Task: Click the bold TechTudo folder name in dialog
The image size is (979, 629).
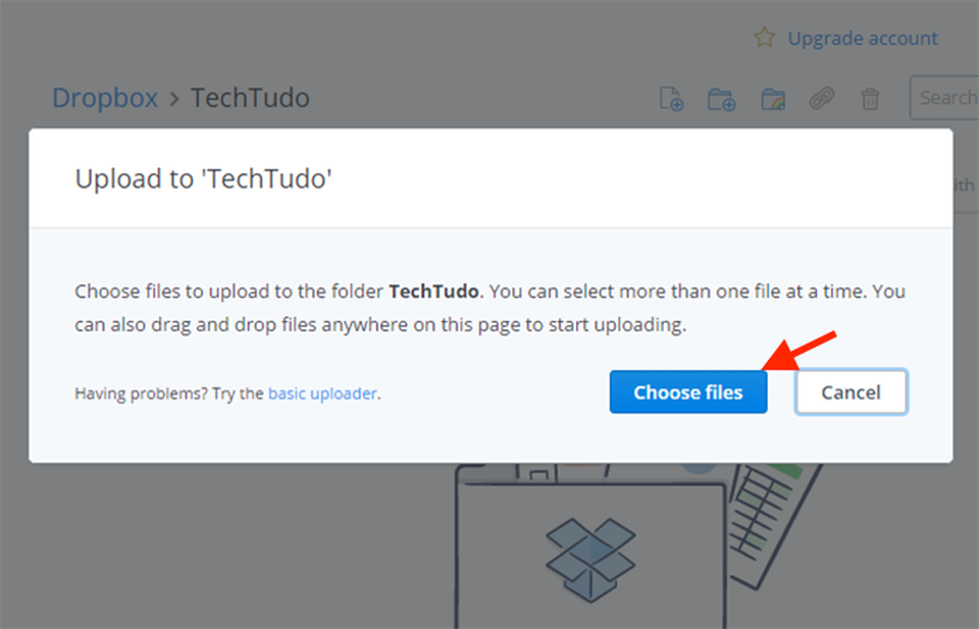Action: (434, 292)
